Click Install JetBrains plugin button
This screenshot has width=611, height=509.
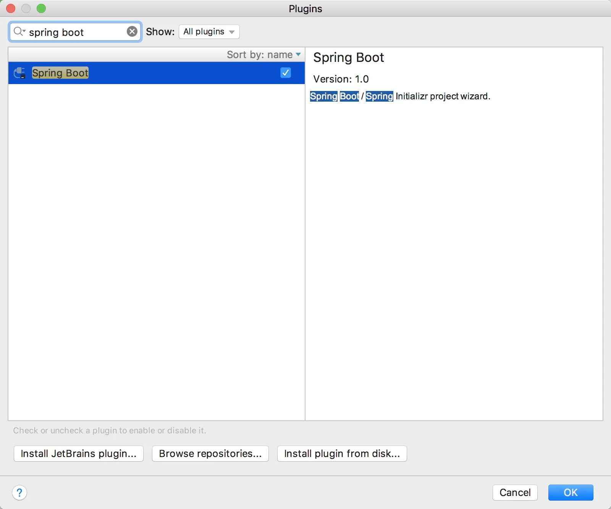point(79,454)
